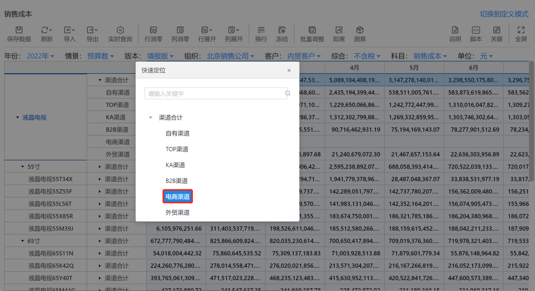Screen dimensions: 535x291
Task: Open Batch Adjust (批量调整) tool
Action: pyautogui.click(x=312, y=30)
